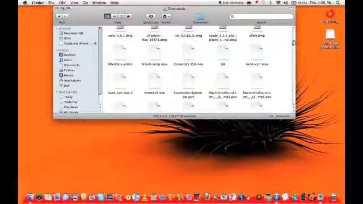Image resolution: width=363 pixels, height=204 pixels.
Task: Select the billard-lamp.max file icon
Action: coord(154,53)
